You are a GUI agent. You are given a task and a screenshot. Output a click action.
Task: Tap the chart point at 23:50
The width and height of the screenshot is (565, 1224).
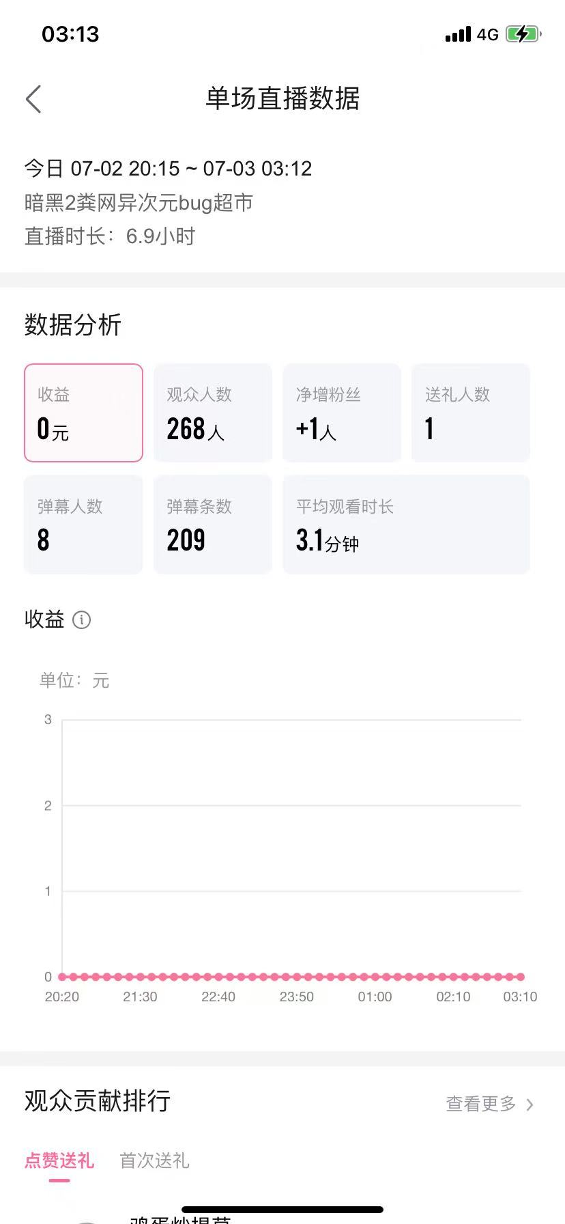click(x=297, y=977)
